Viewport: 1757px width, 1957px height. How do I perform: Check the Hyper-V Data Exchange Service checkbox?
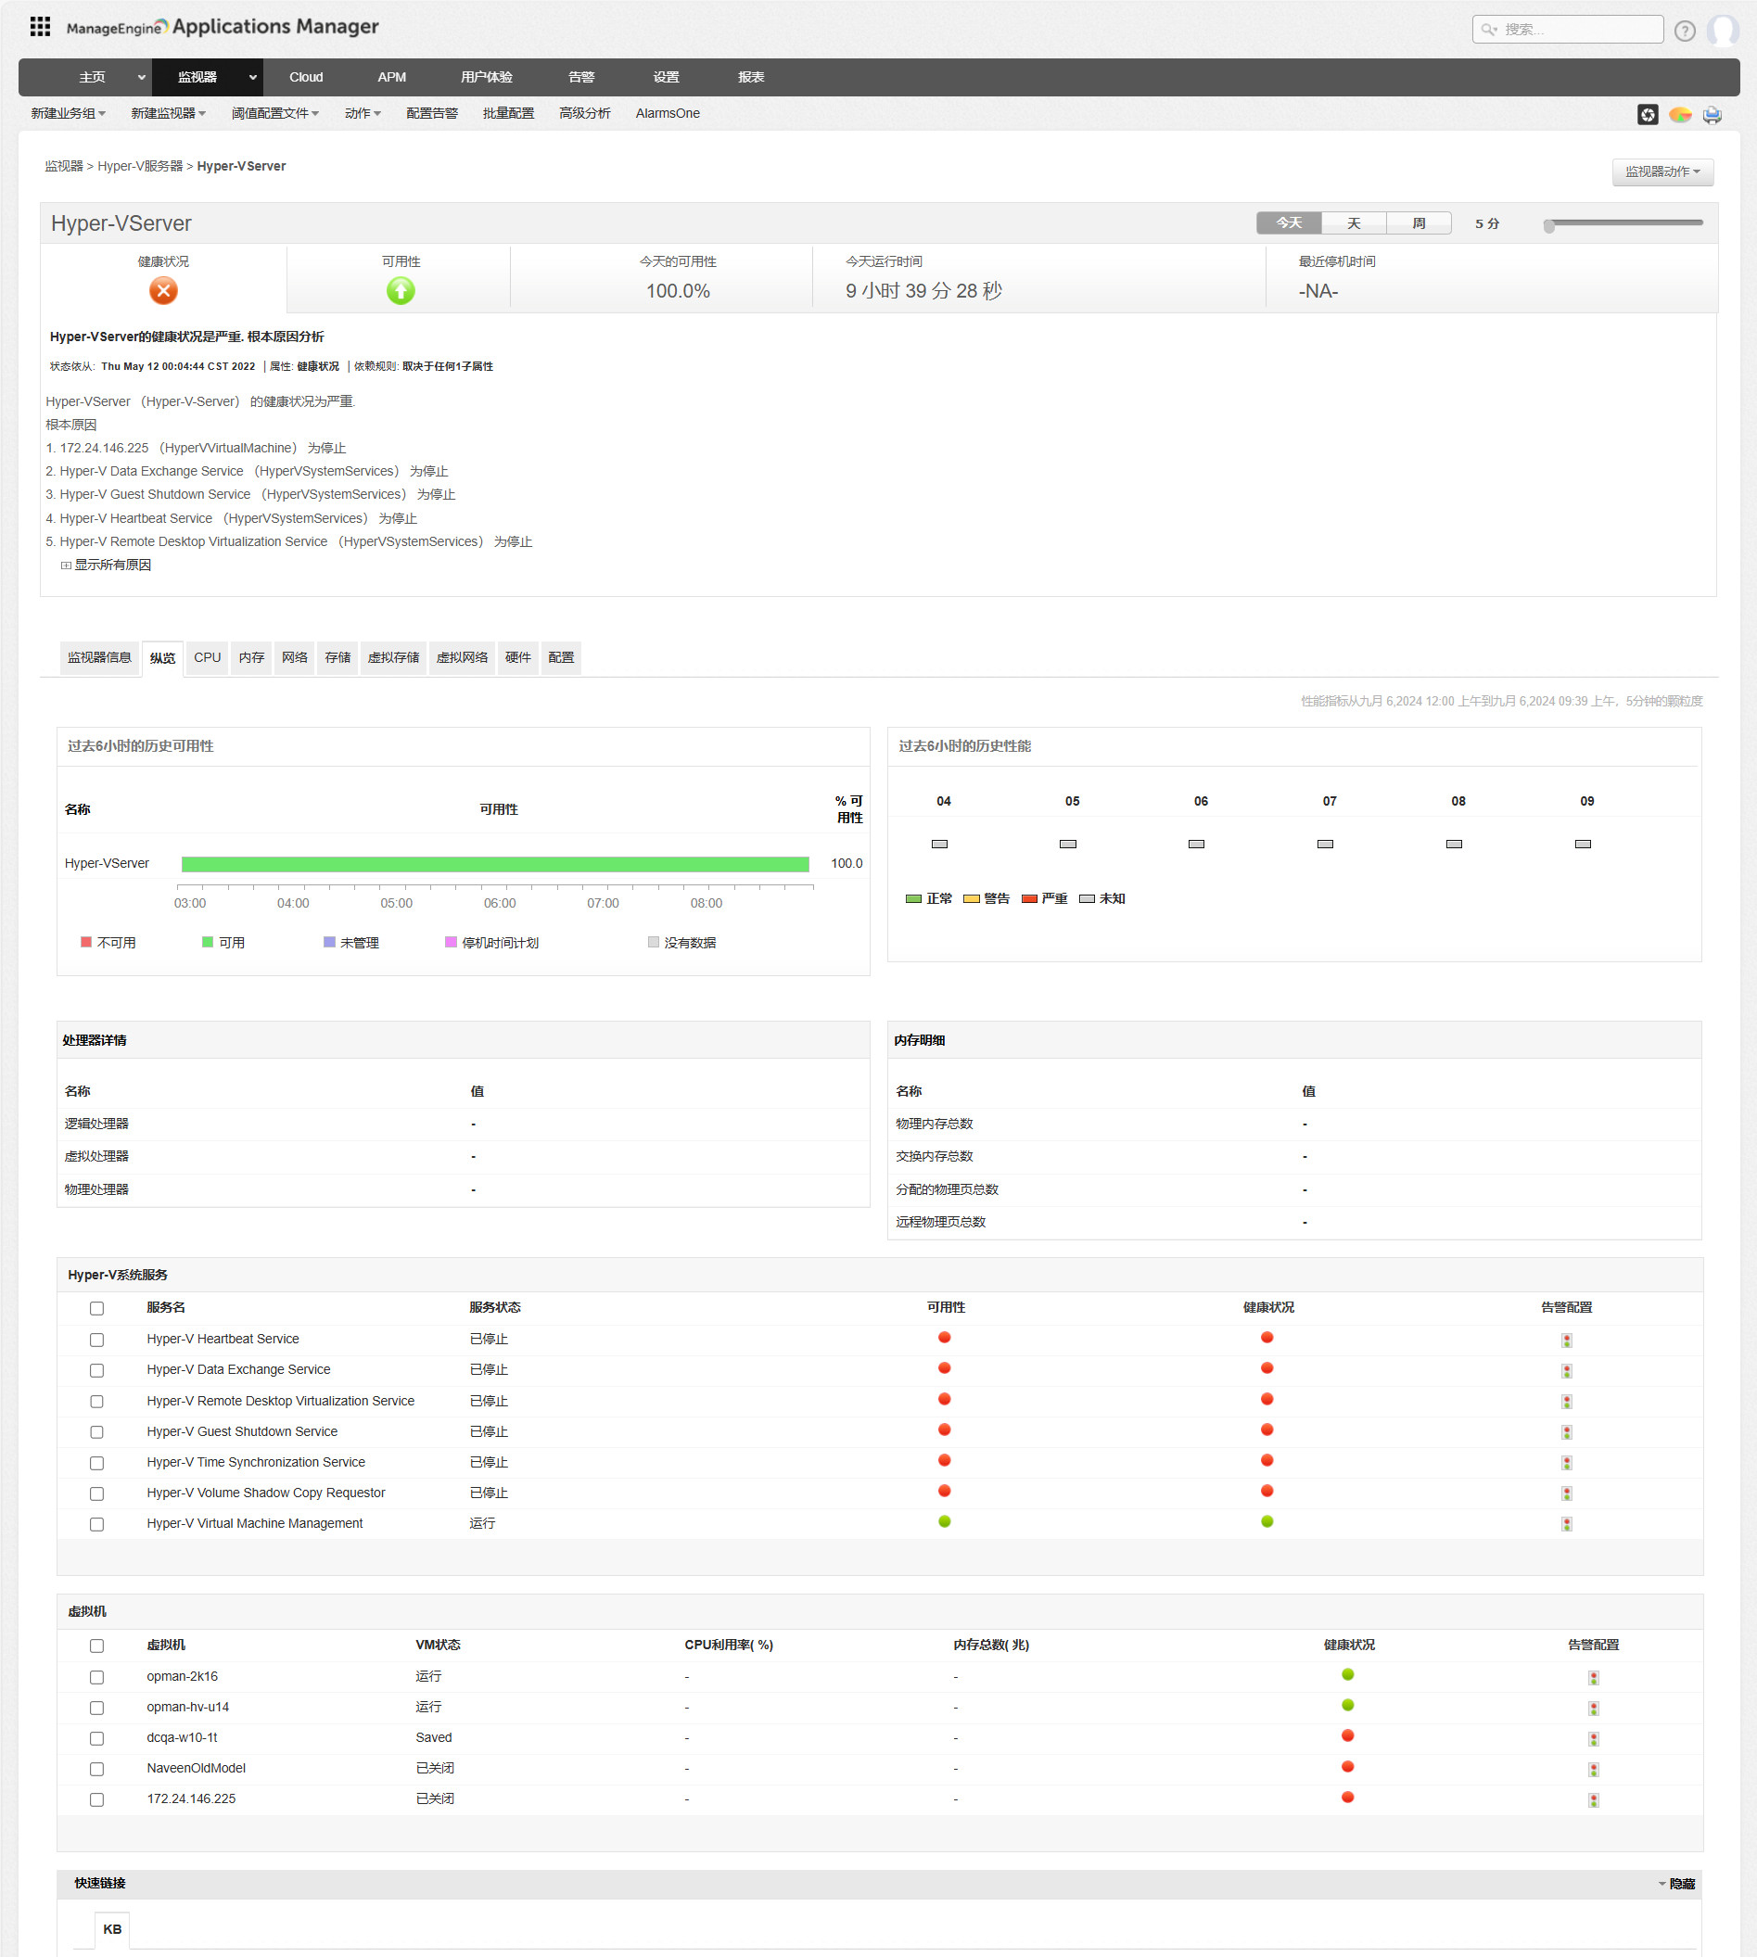[96, 1371]
